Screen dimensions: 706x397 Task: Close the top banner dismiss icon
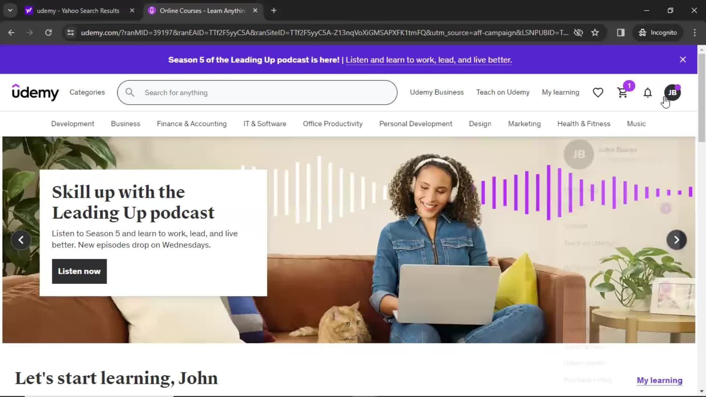pos(684,59)
